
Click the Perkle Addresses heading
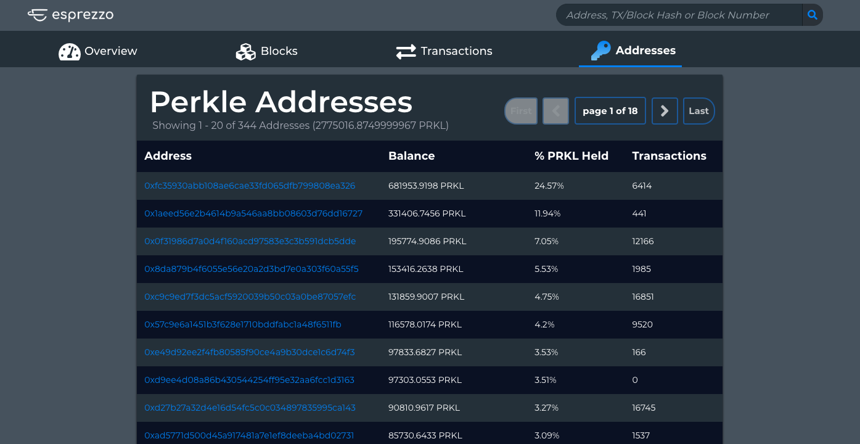[x=281, y=102]
